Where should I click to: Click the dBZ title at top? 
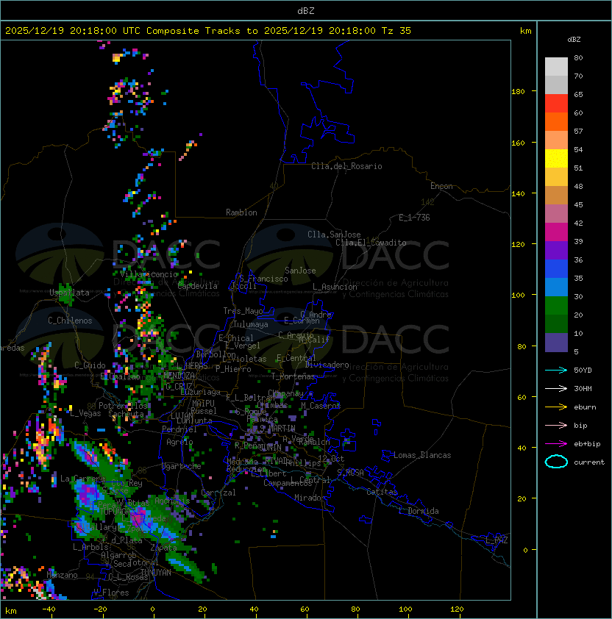tap(306, 11)
